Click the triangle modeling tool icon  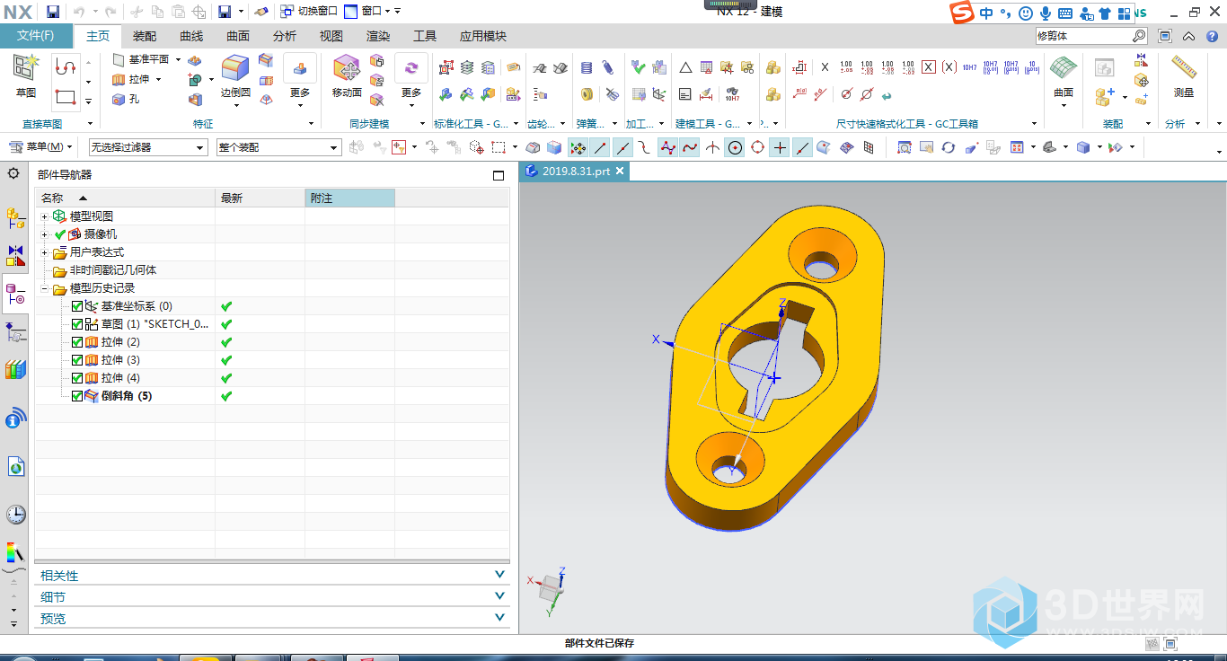[x=685, y=67]
